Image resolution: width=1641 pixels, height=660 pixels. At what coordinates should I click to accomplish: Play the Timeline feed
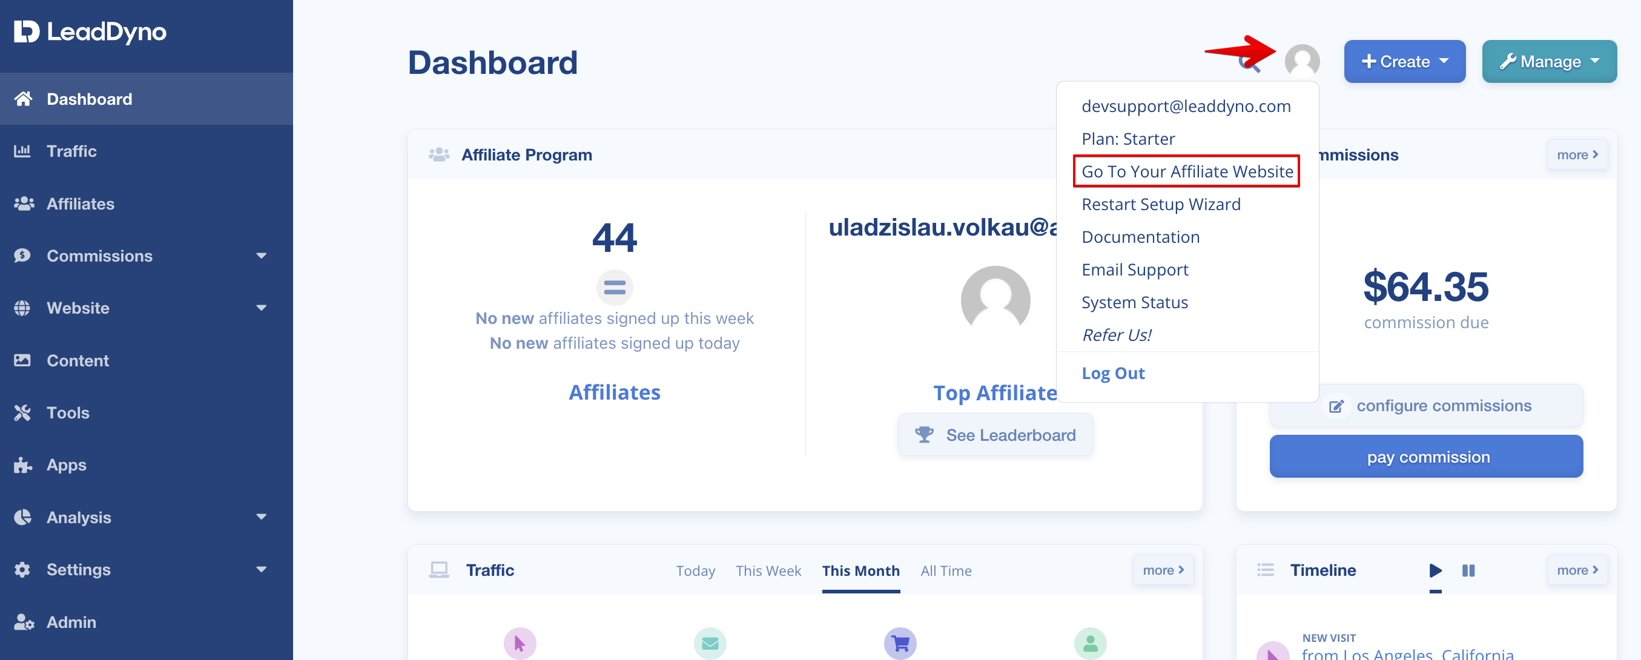click(x=1435, y=570)
